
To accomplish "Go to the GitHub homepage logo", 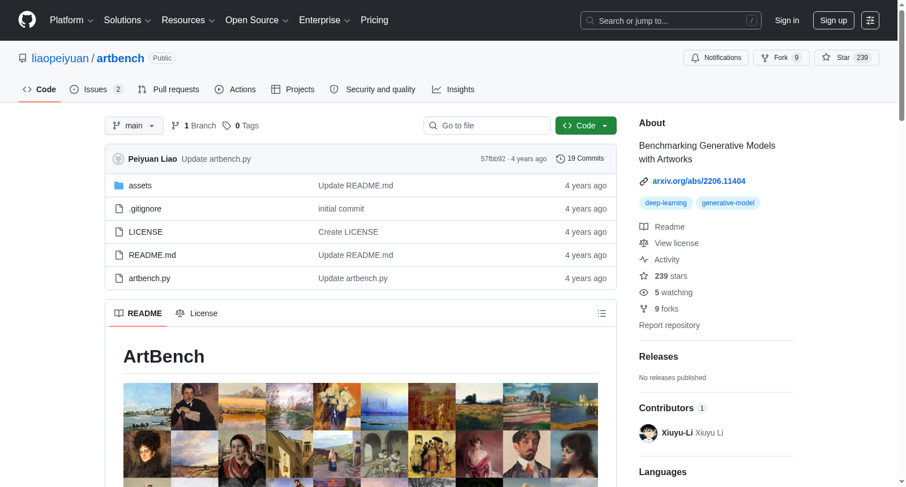I will 27,20.
